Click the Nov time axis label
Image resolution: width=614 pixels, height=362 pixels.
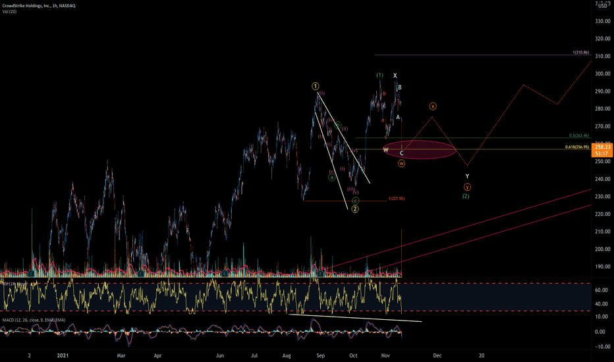pyautogui.click(x=385, y=355)
